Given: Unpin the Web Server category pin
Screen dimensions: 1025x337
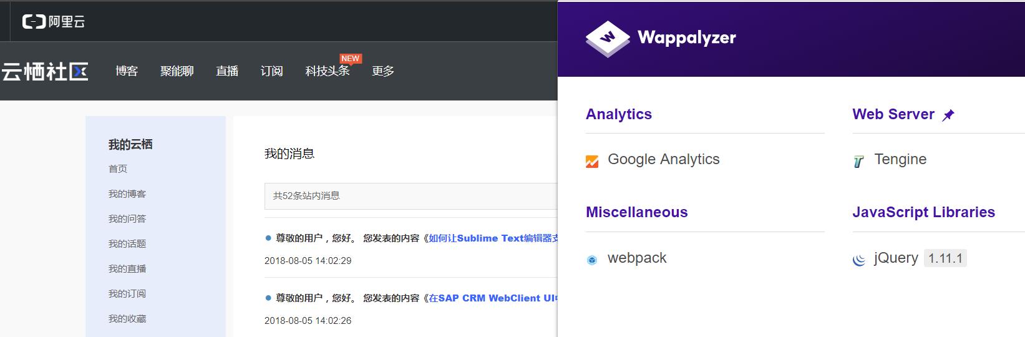Looking at the screenshot, I should pos(948,115).
